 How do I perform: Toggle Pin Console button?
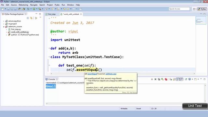186,79
